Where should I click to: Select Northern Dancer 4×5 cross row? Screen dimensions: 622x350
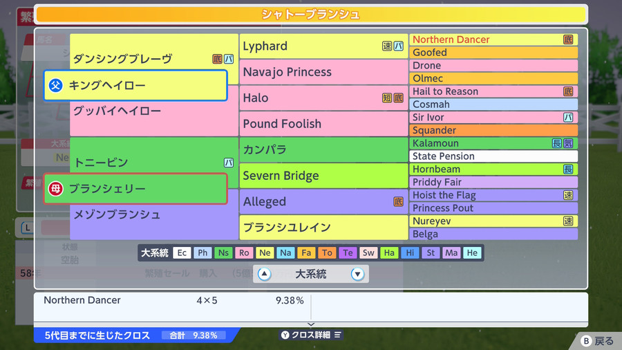(x=173, y=300)
